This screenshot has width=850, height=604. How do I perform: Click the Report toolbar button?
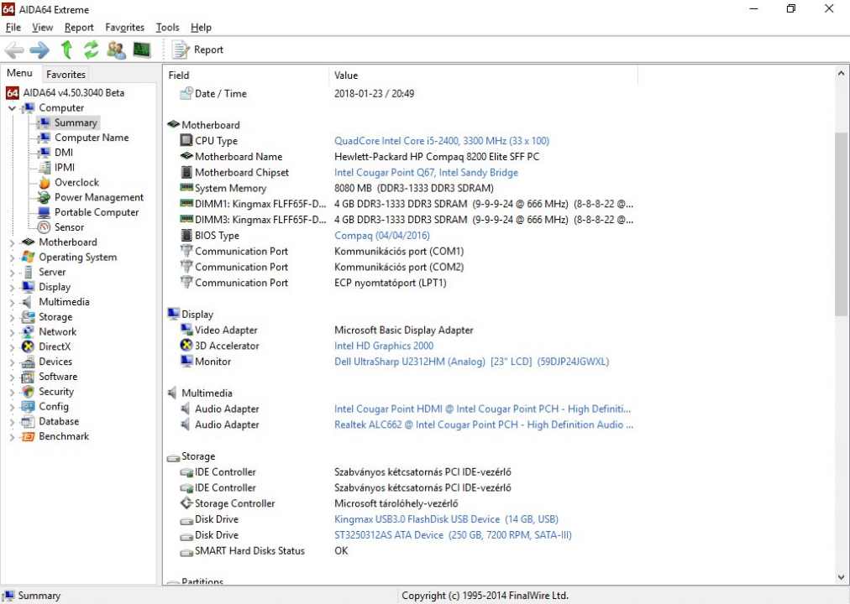[197, 49]
